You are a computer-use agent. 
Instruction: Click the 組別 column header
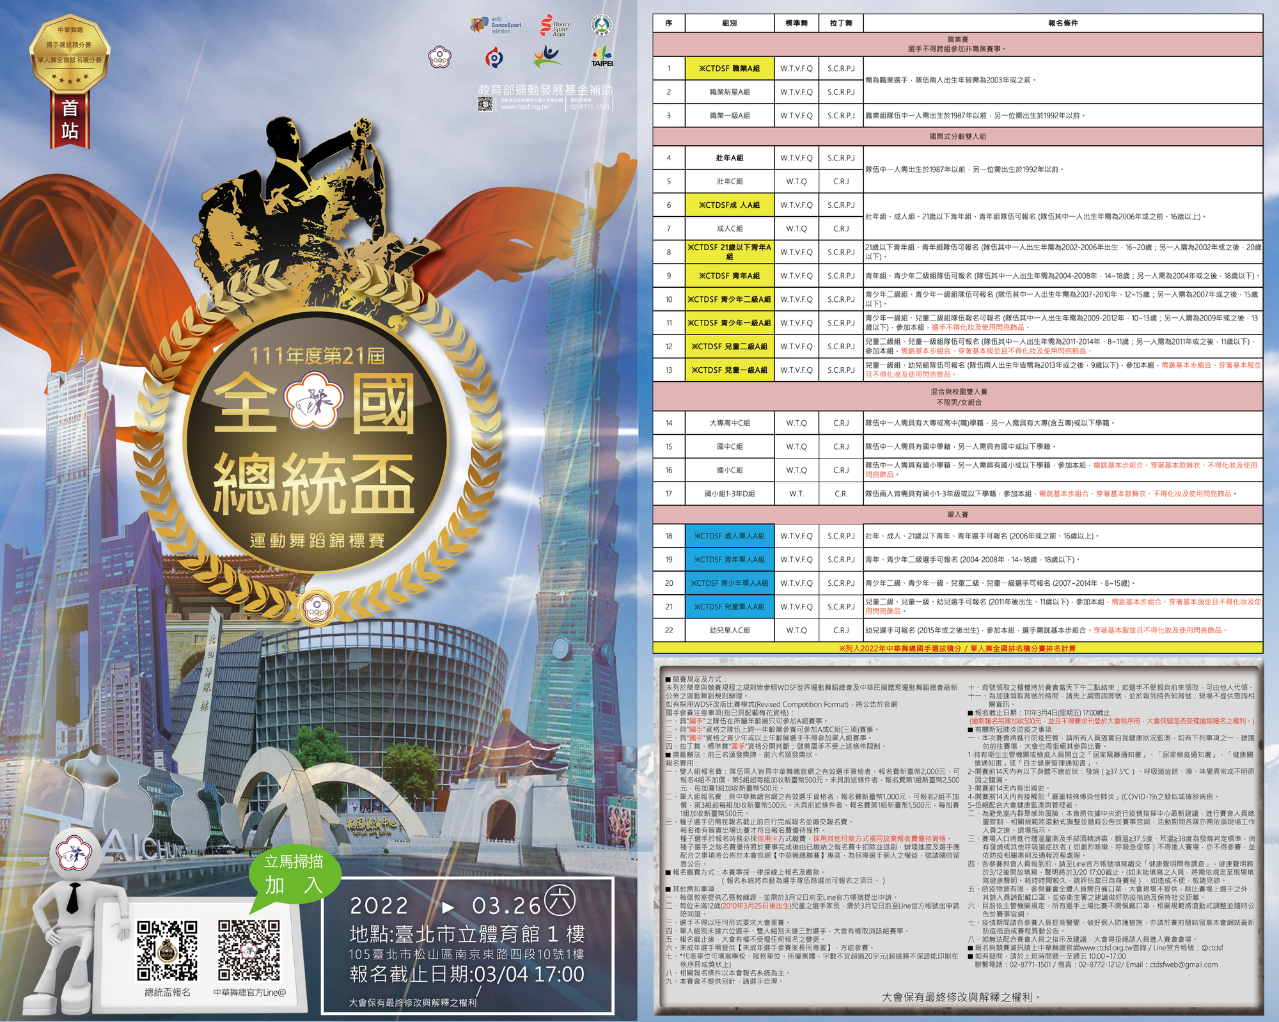[730, 23]
